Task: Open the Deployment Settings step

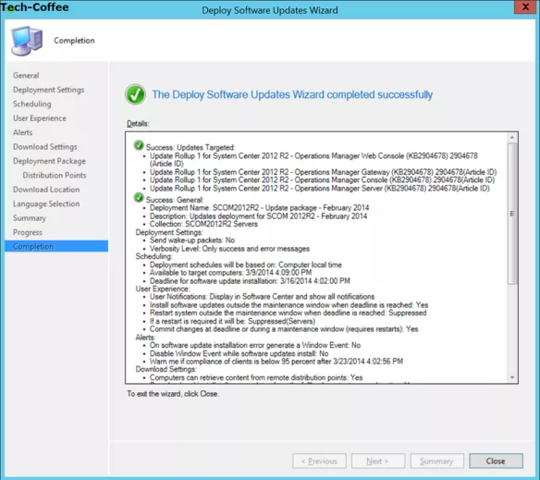Action: click(49, 90)
